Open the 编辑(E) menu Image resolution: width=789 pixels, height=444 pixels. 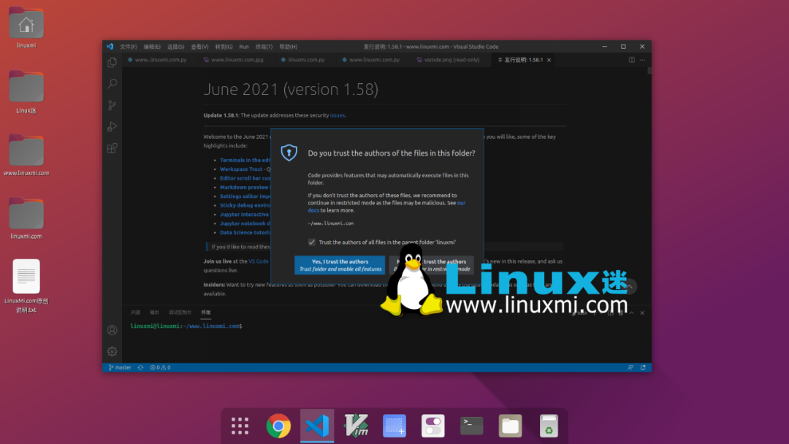tap(152, 47)
